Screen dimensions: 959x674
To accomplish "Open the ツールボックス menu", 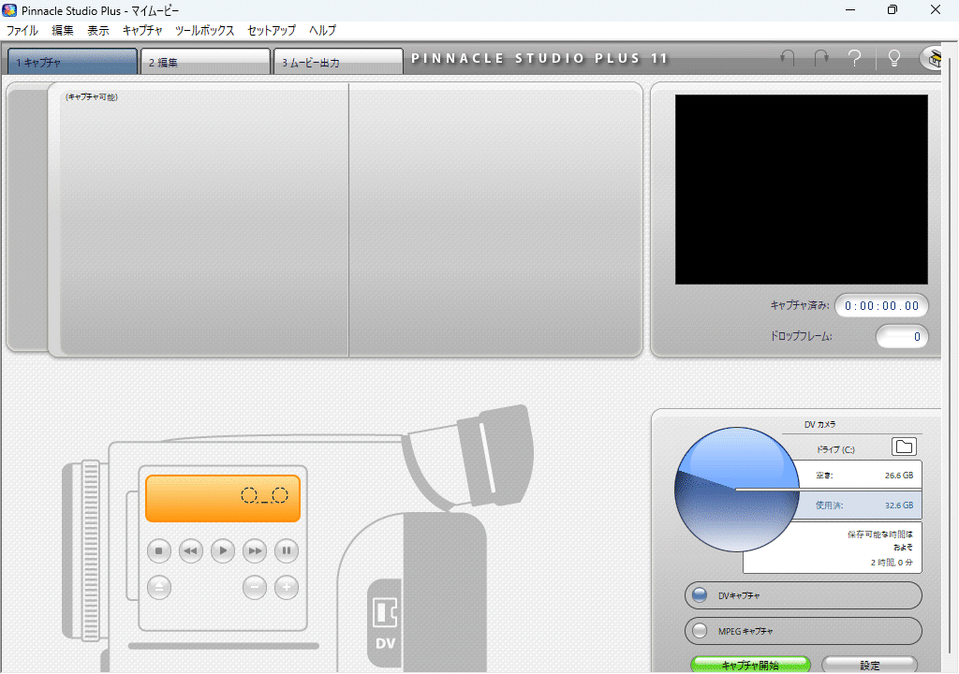I will tap(204, 31).
